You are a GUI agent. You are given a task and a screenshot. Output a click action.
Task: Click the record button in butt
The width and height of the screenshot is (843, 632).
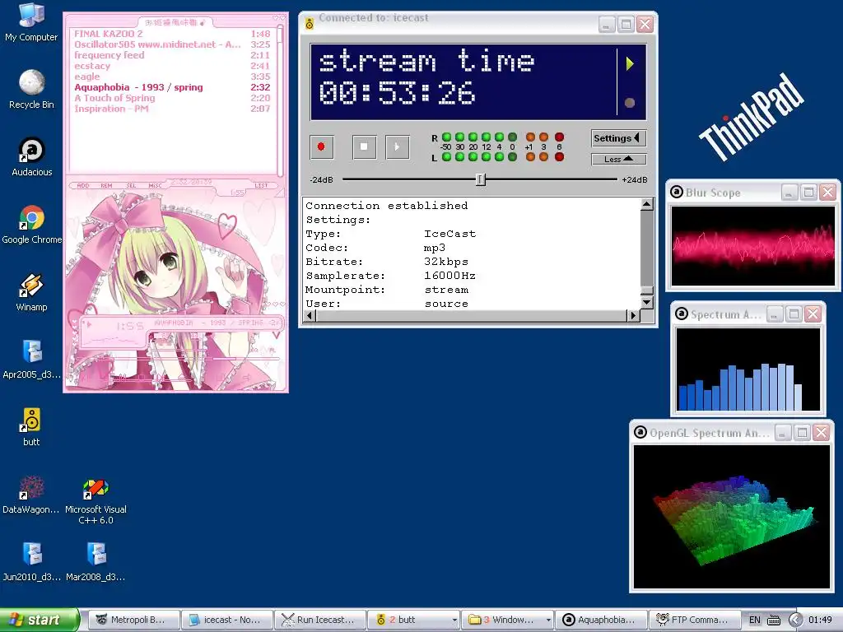coord(322,146)
